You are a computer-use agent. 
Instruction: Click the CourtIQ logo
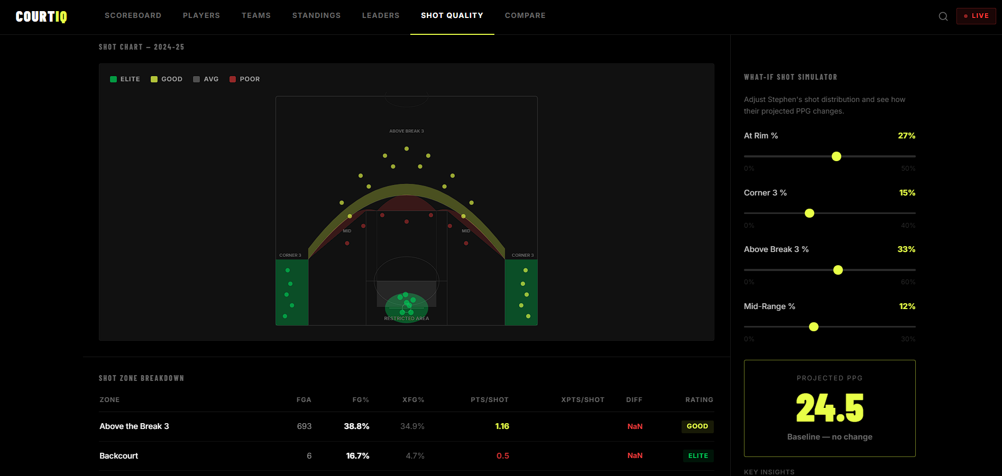41,17
